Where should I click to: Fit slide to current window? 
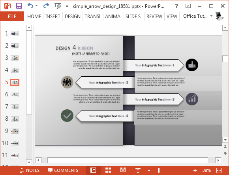click(x=219, y=170)
